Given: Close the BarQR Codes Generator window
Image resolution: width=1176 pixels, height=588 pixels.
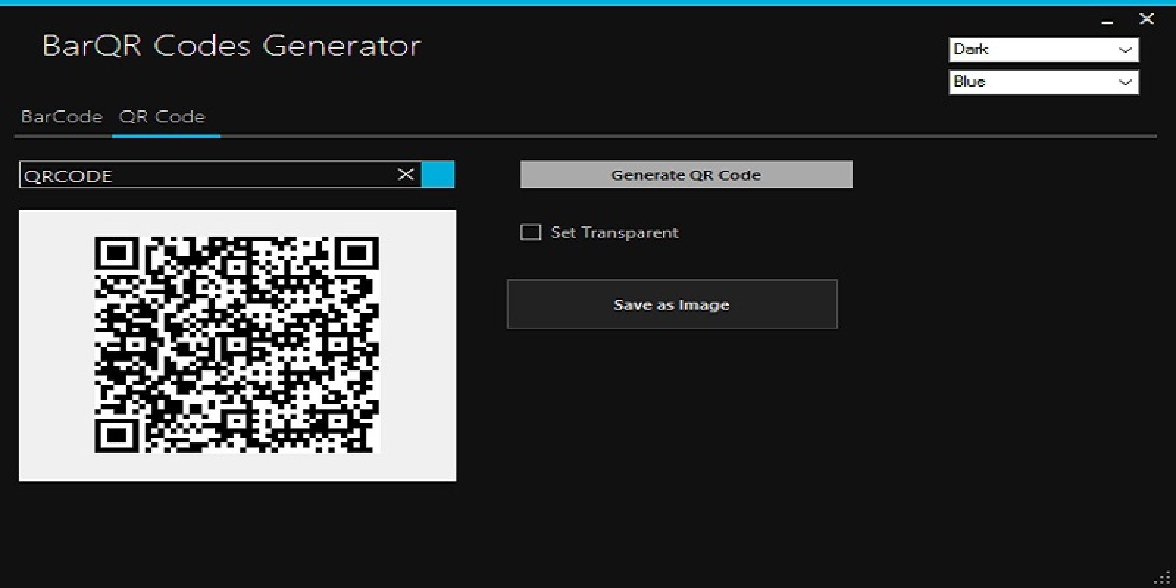Looking at the screenshot, I should coord(1147,19).
